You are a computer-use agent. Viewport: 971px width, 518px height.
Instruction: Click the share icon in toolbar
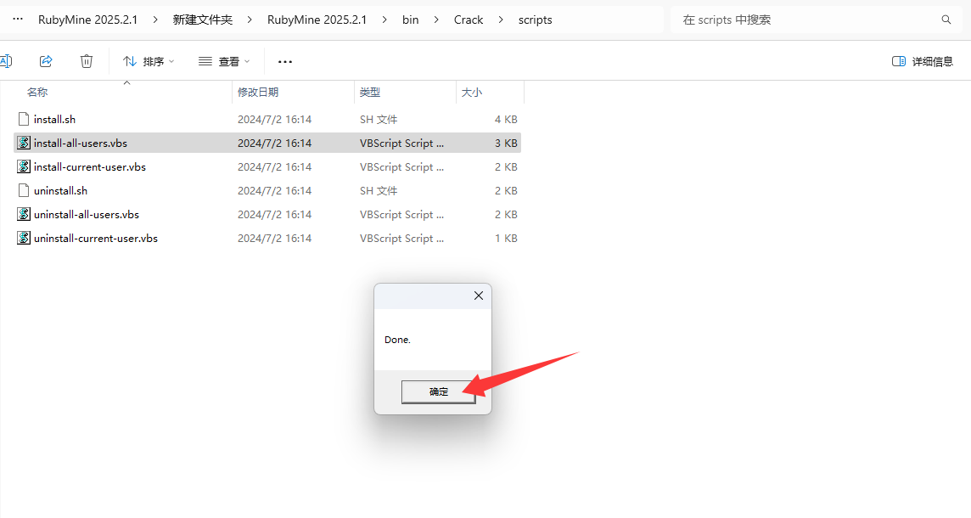[46, 61]
